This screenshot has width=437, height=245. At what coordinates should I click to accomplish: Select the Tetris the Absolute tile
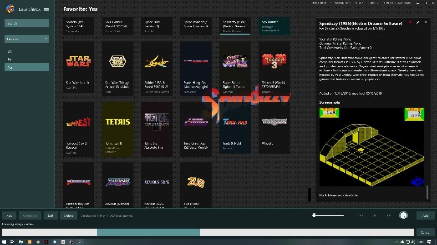click(x=157, y=129)
